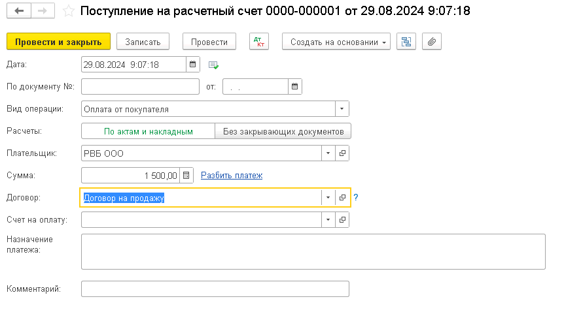Focus the 'По документу №' input field
This screenshot has height=329, width=564.
coord(140,86)
